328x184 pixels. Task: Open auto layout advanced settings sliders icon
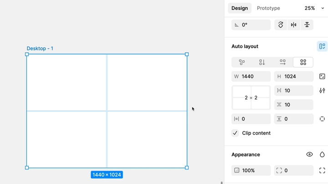(322, 90)
